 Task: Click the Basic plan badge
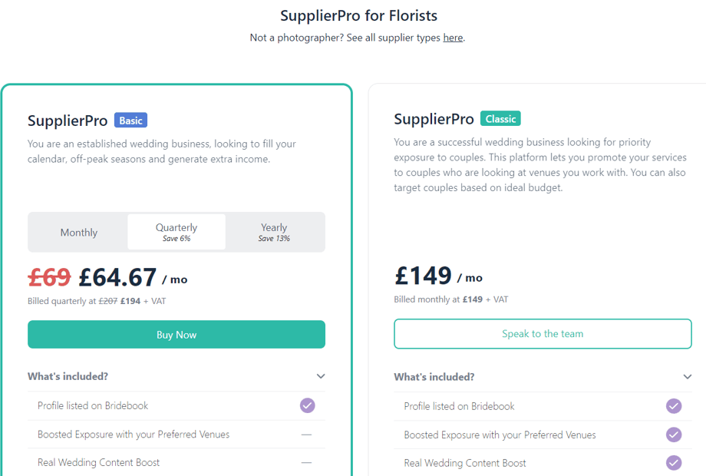[130, 121]
